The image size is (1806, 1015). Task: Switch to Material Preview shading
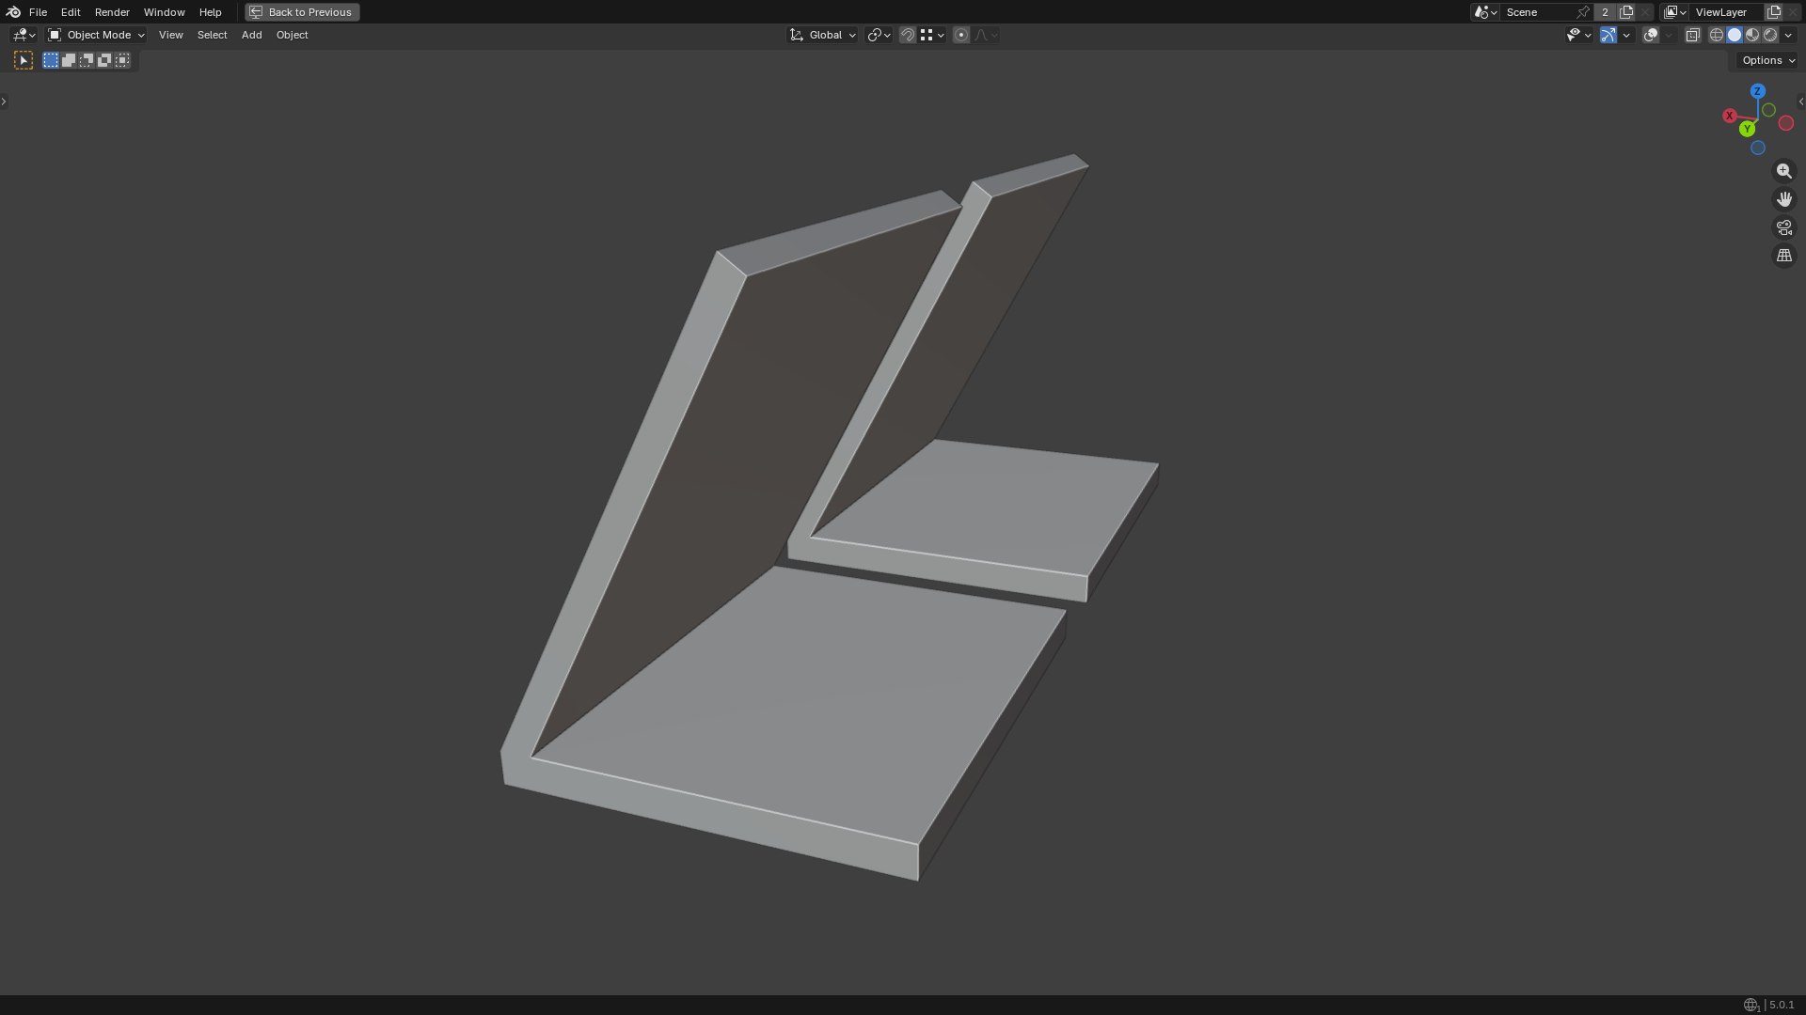pyautogui.click(x=1752, y=35)
